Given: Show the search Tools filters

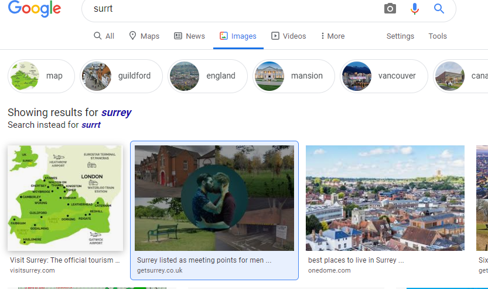Looking at the screenshot, I should tap(438, 36).
